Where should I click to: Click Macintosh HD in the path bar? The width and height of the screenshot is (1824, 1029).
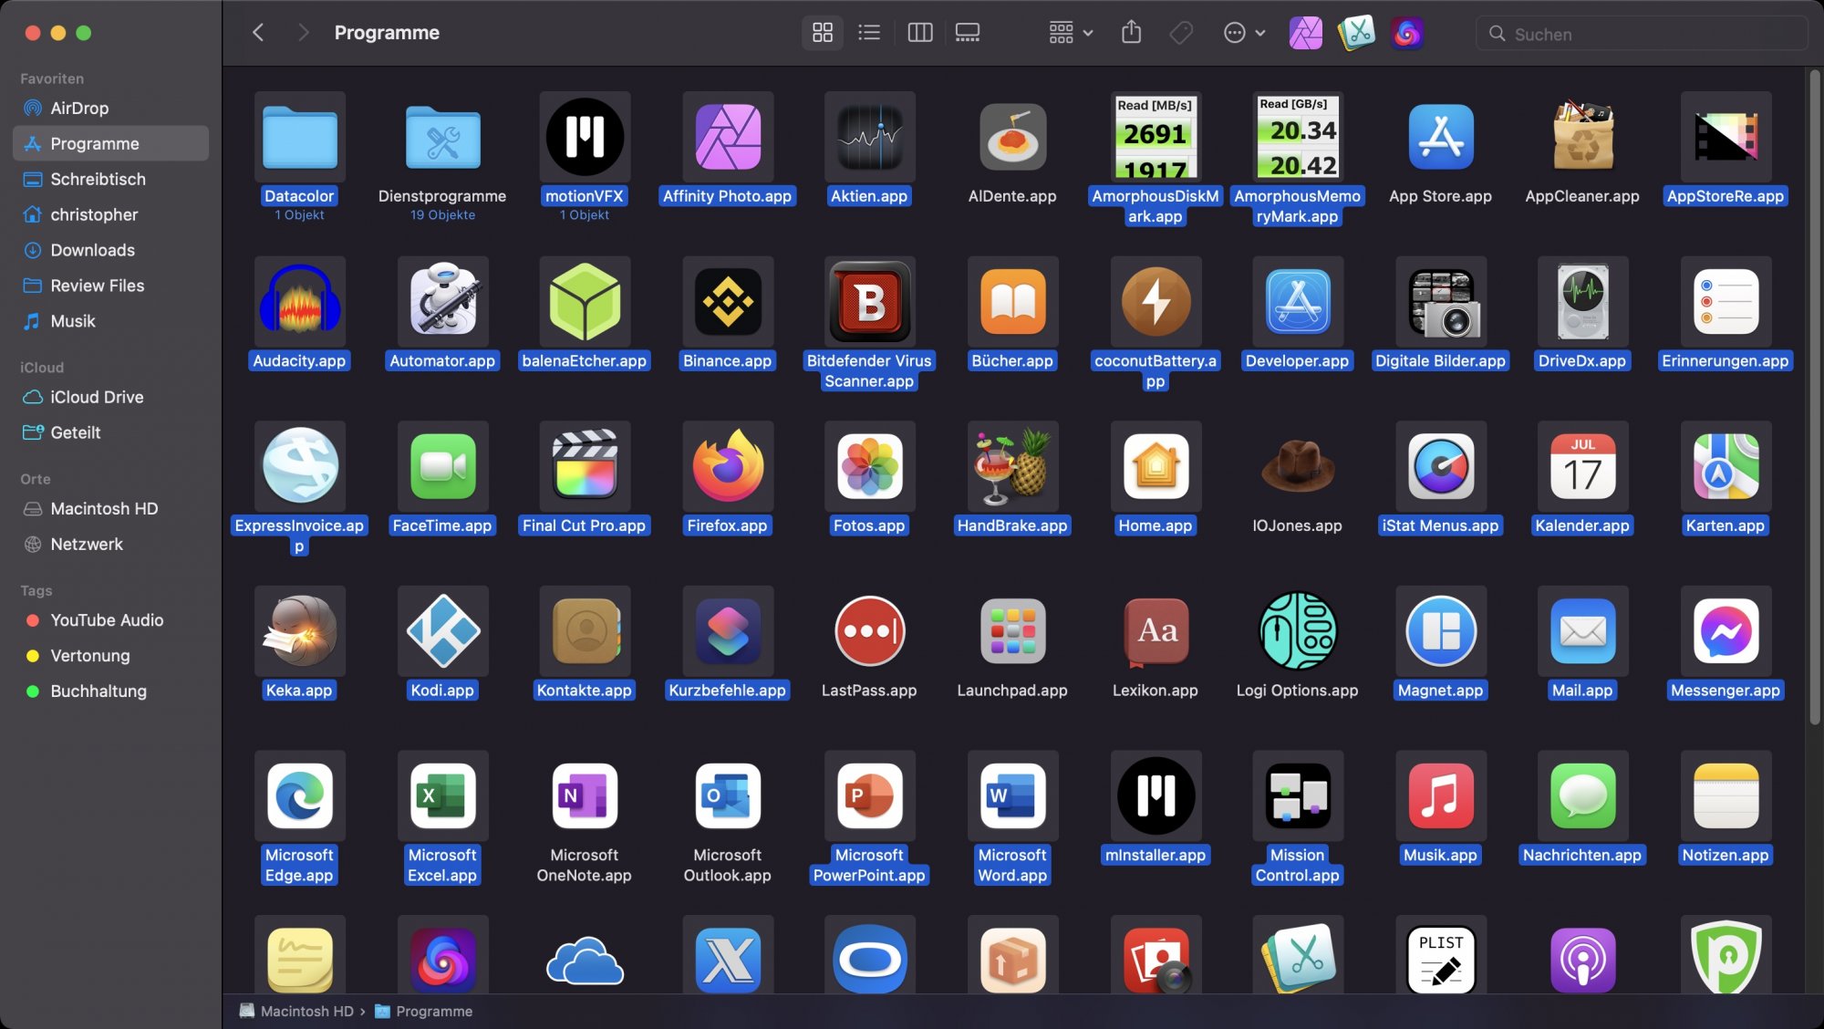(x=306, y=1011)
